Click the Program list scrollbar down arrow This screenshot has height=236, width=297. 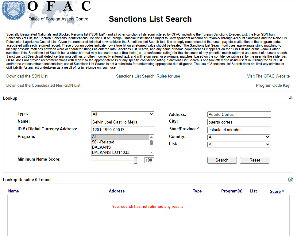click(x=151, y=153)
